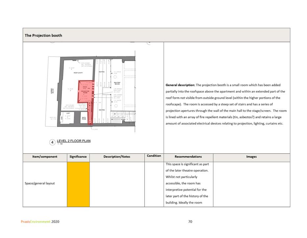Click 'This space is significant as part' text
Screen dimensions: 307x238
point(187,164)
